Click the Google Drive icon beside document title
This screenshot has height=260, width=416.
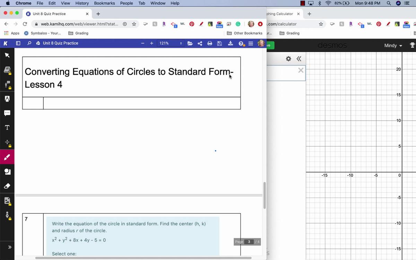pyautogui.click(x=38, y=43)
